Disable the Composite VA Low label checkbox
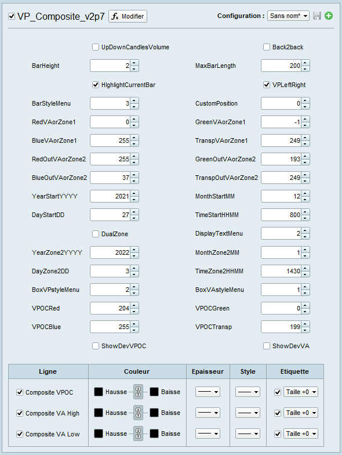342x455 pixels. [278, 434]
